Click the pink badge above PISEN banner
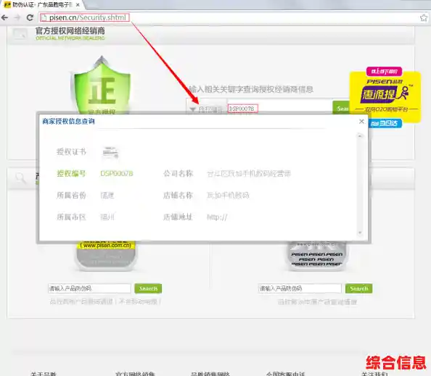This screenshot has height=376, width=431. tap(384, 71)
